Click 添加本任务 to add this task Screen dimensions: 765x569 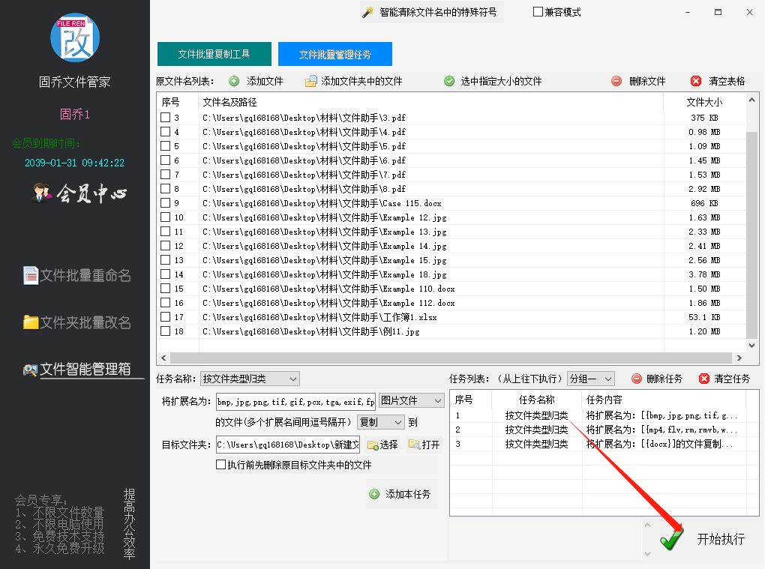(401, 494)
